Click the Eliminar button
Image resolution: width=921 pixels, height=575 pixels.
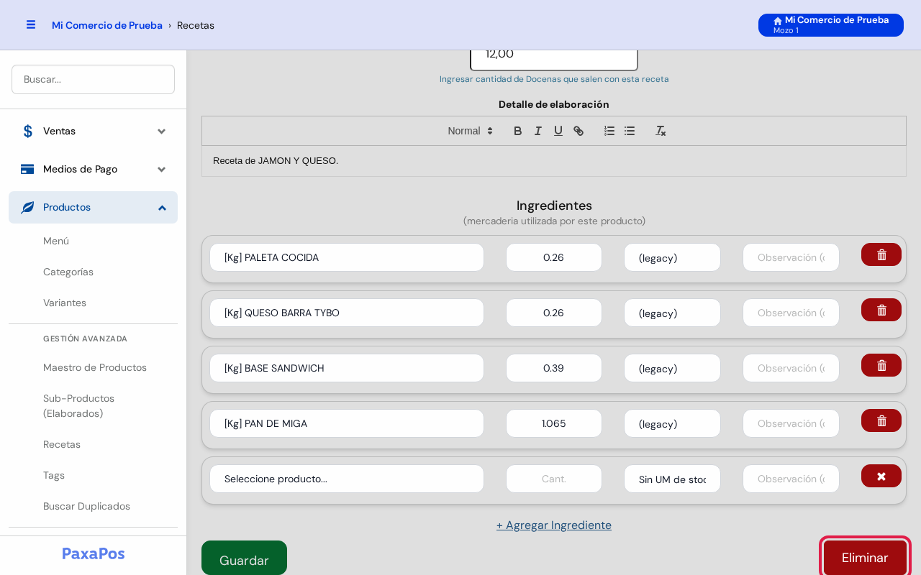(x=865, y=557)
